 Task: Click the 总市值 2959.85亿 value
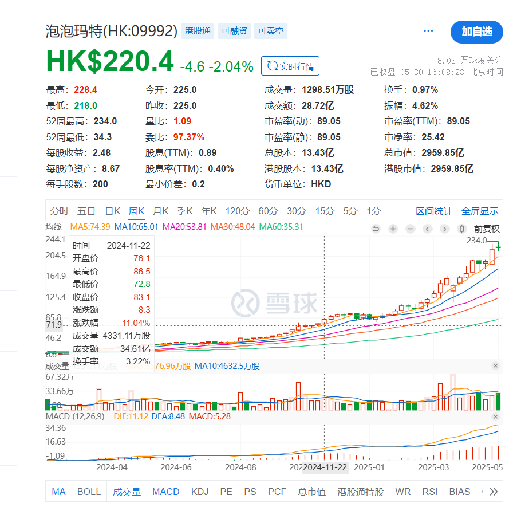(443, 153)
